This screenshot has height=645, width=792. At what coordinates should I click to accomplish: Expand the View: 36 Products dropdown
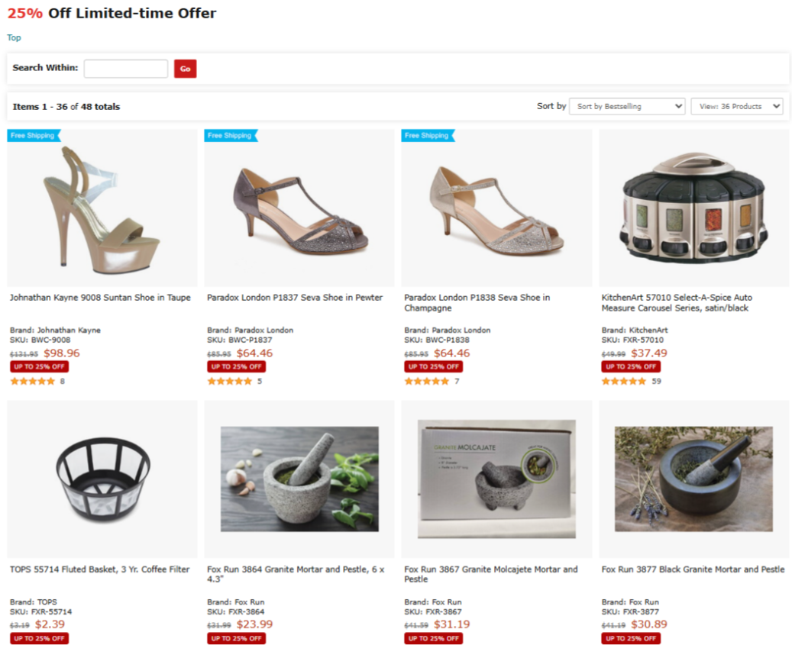click(x=736, y=107)
